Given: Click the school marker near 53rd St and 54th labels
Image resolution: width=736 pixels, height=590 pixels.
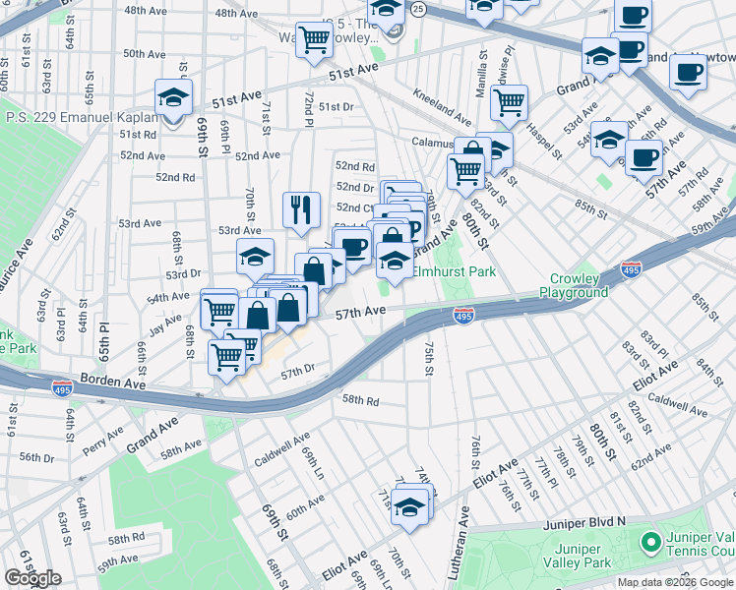Looking at the screenshot, I should (609, 140).
